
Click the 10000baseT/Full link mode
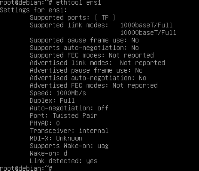148,33
